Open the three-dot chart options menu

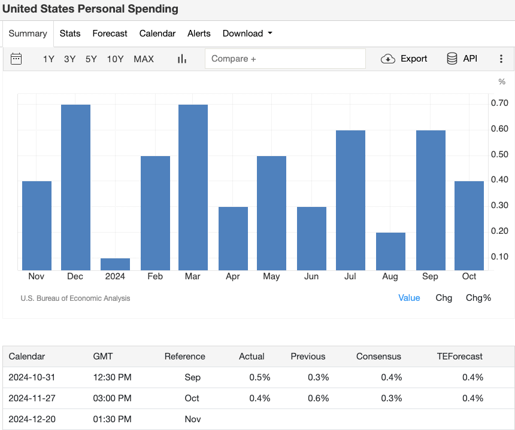[x=501, y=59]
